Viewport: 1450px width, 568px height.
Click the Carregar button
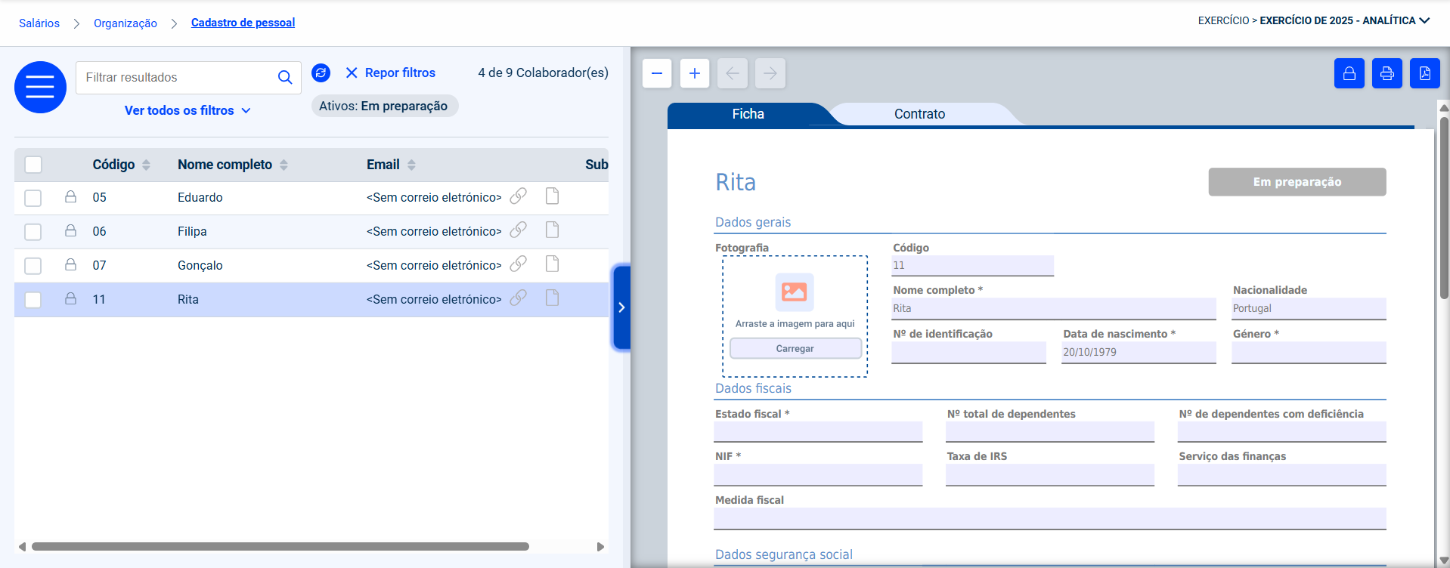[x=795, y=348]
